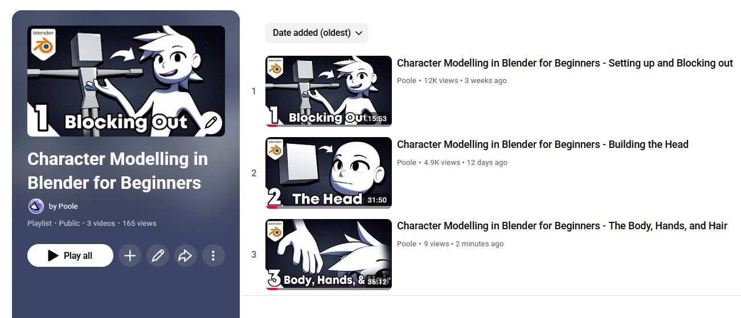Viewport: 741px width, 318px height.
Task: Click the pencil icon on playlist cover
Action: tap(211, 122)
